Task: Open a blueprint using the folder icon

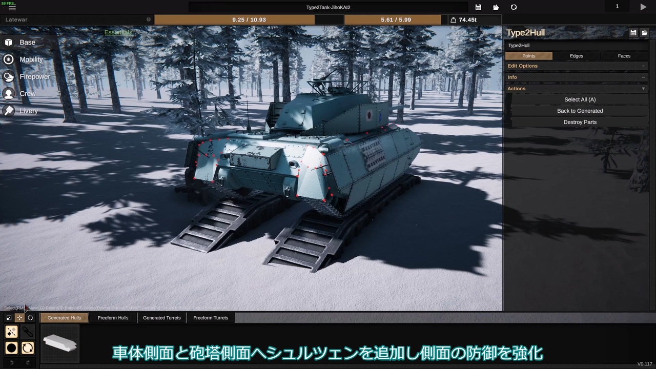Action: tap(496, 7)
